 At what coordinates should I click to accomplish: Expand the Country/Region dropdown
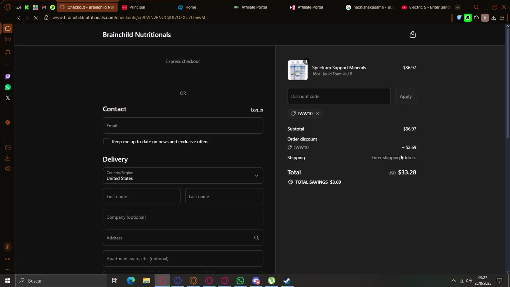[x=183, y=175]
